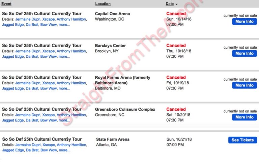
Task: Click More Info for Capital One Arena show
Action: pyautogui.click(x=244, y=22)
